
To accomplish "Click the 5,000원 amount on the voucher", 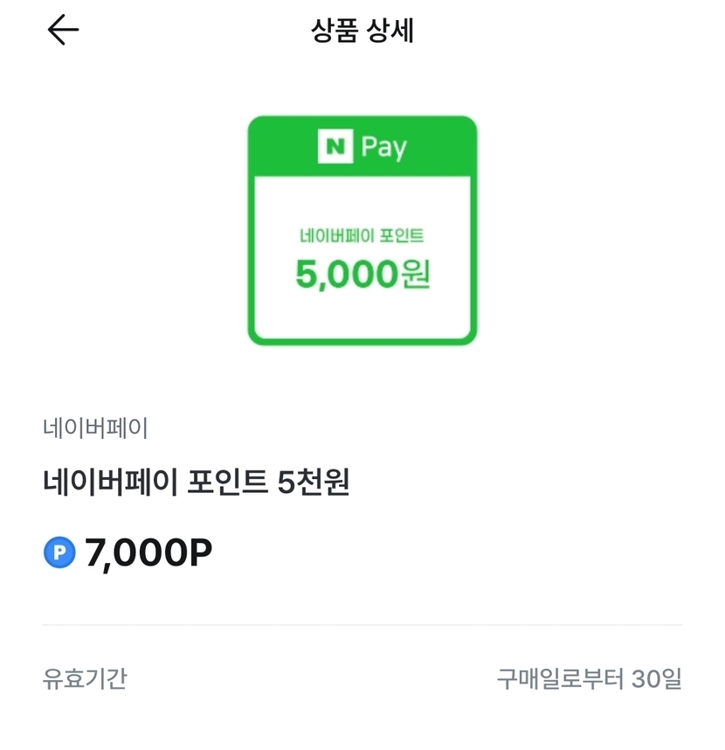I will pos(362,274).
